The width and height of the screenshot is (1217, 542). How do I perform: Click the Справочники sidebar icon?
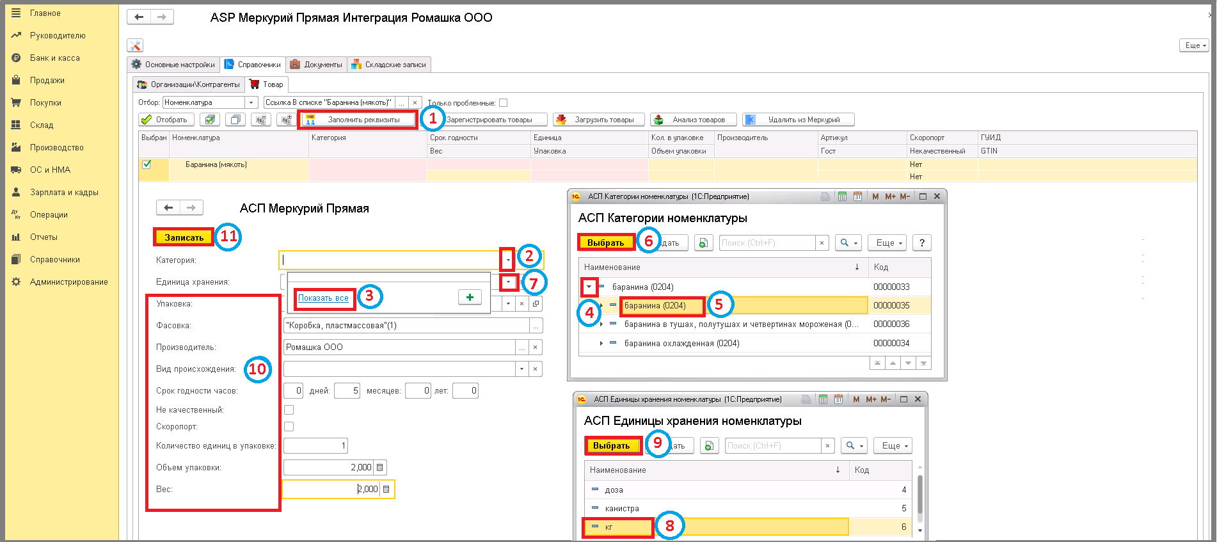(16, 259)
